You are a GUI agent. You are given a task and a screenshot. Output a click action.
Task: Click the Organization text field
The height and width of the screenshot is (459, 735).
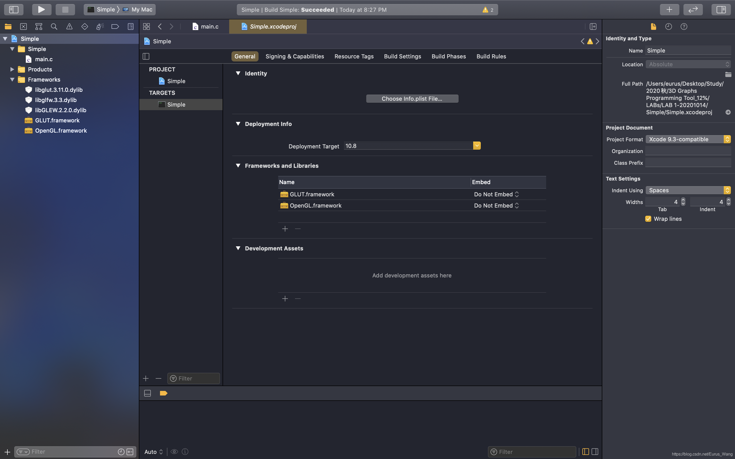coord(688,151)
